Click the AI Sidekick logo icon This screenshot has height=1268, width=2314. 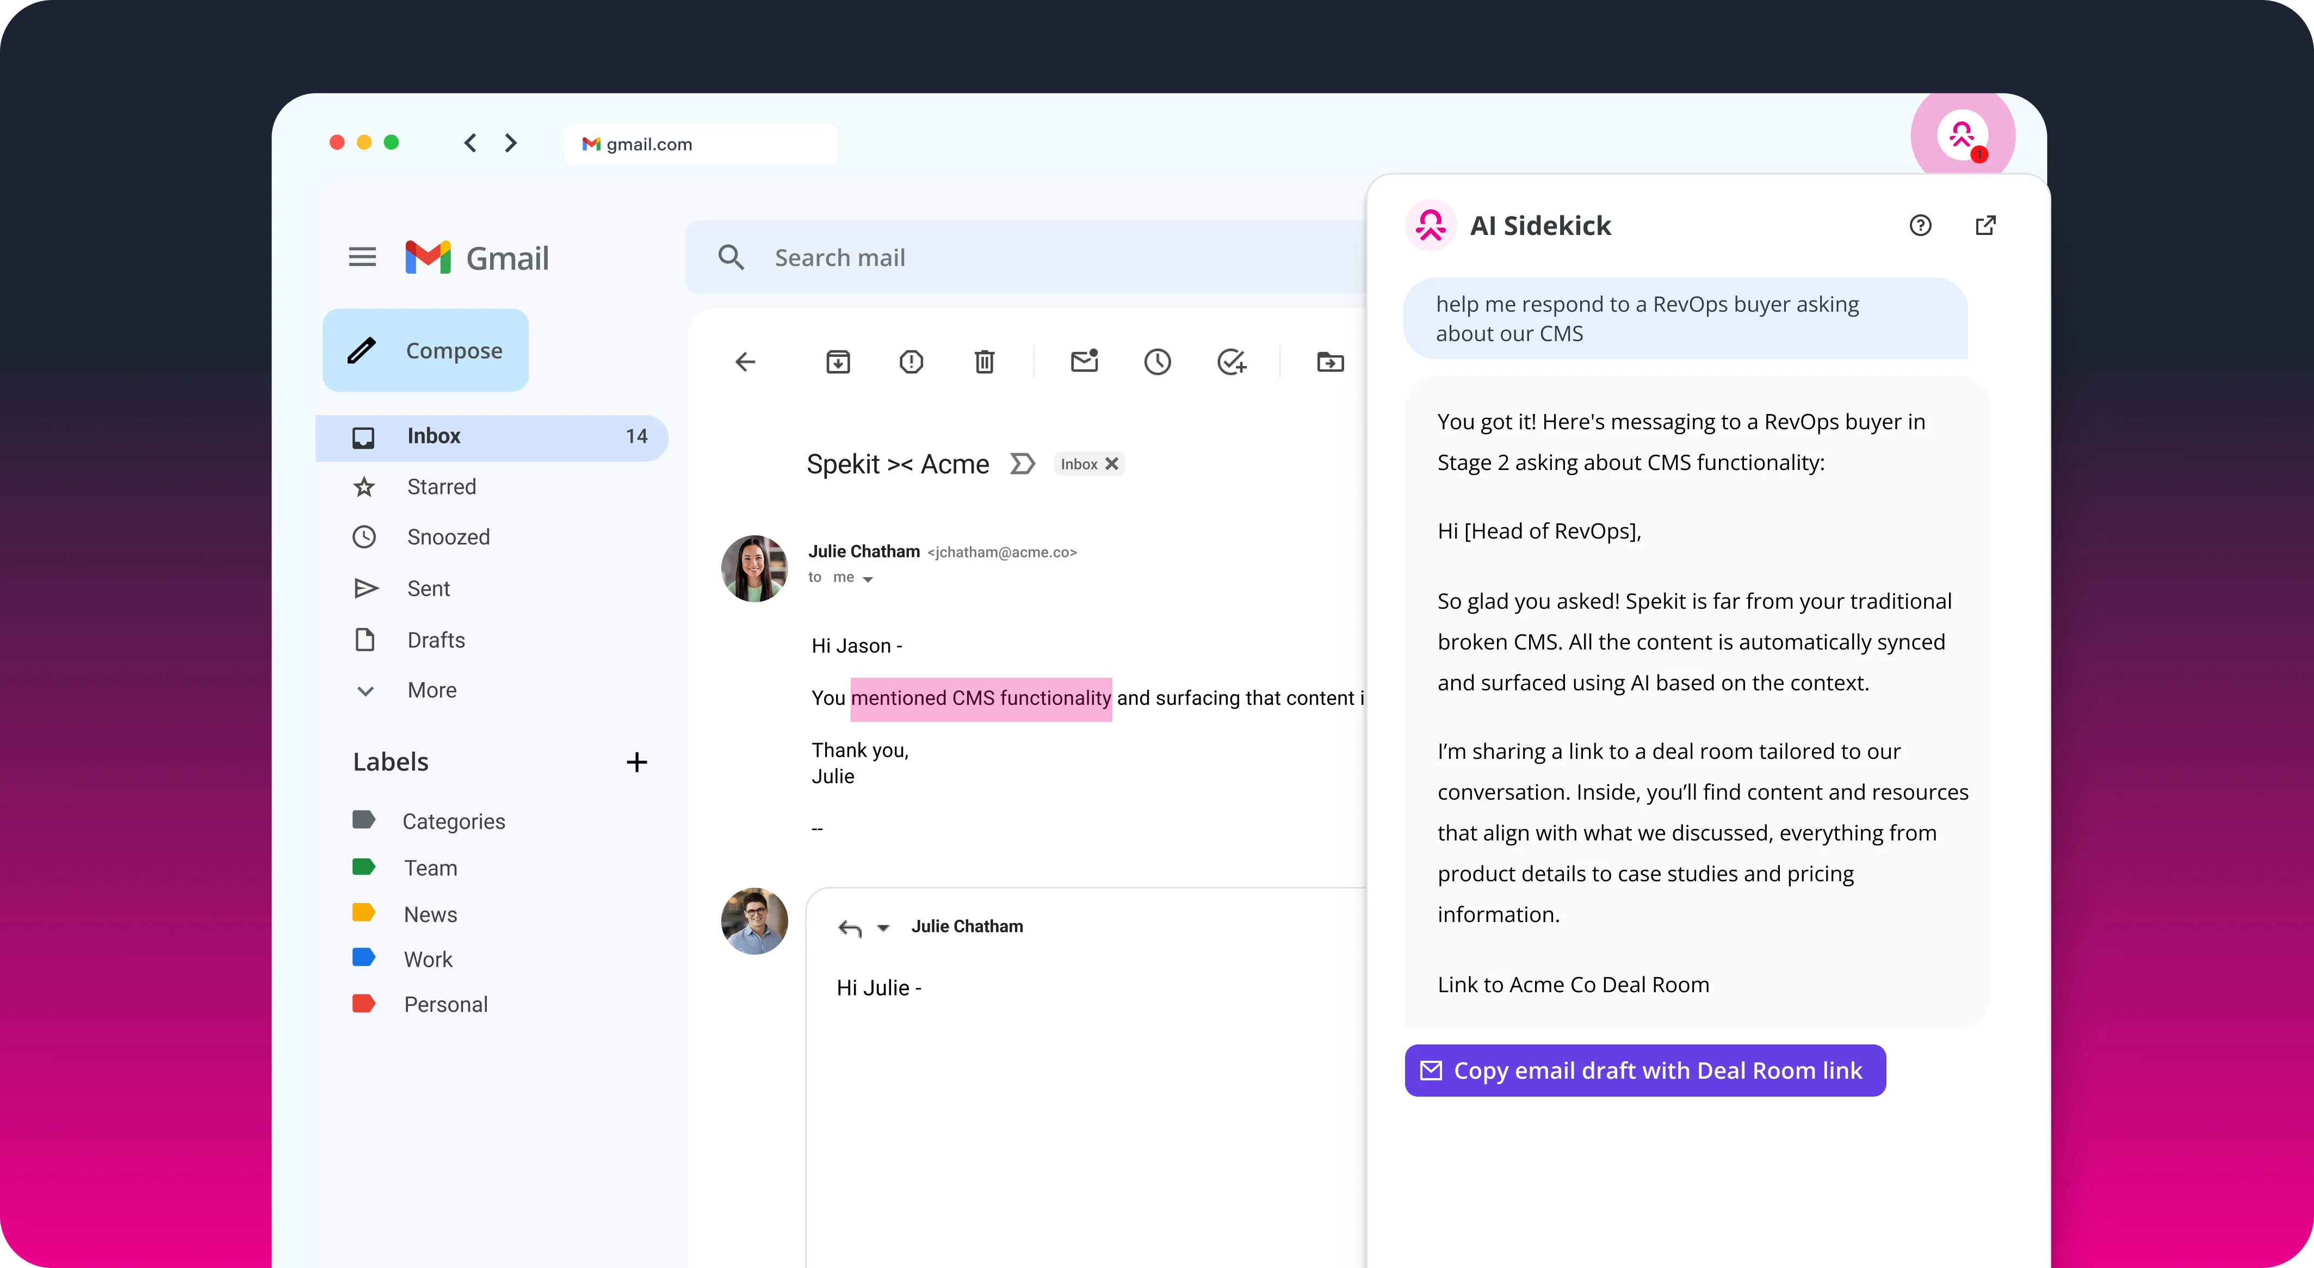coord(1430,225)
